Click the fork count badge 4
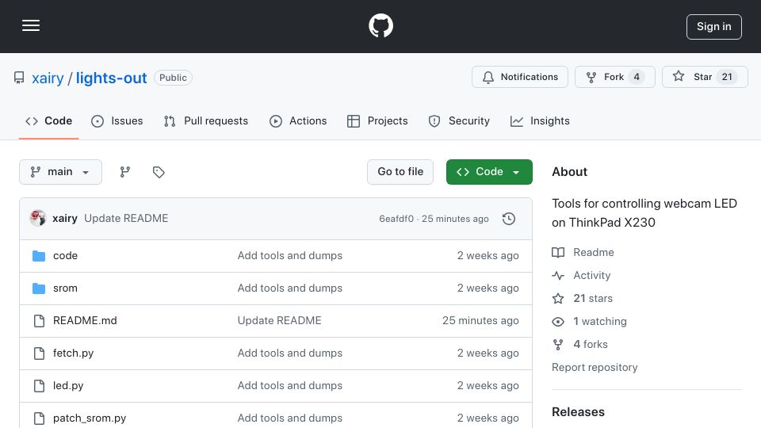This screenshot has height=428, width=761. [637, 77]
